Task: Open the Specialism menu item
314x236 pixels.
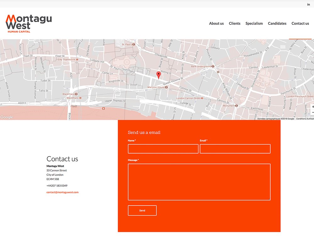Action: tap(254, 24)
